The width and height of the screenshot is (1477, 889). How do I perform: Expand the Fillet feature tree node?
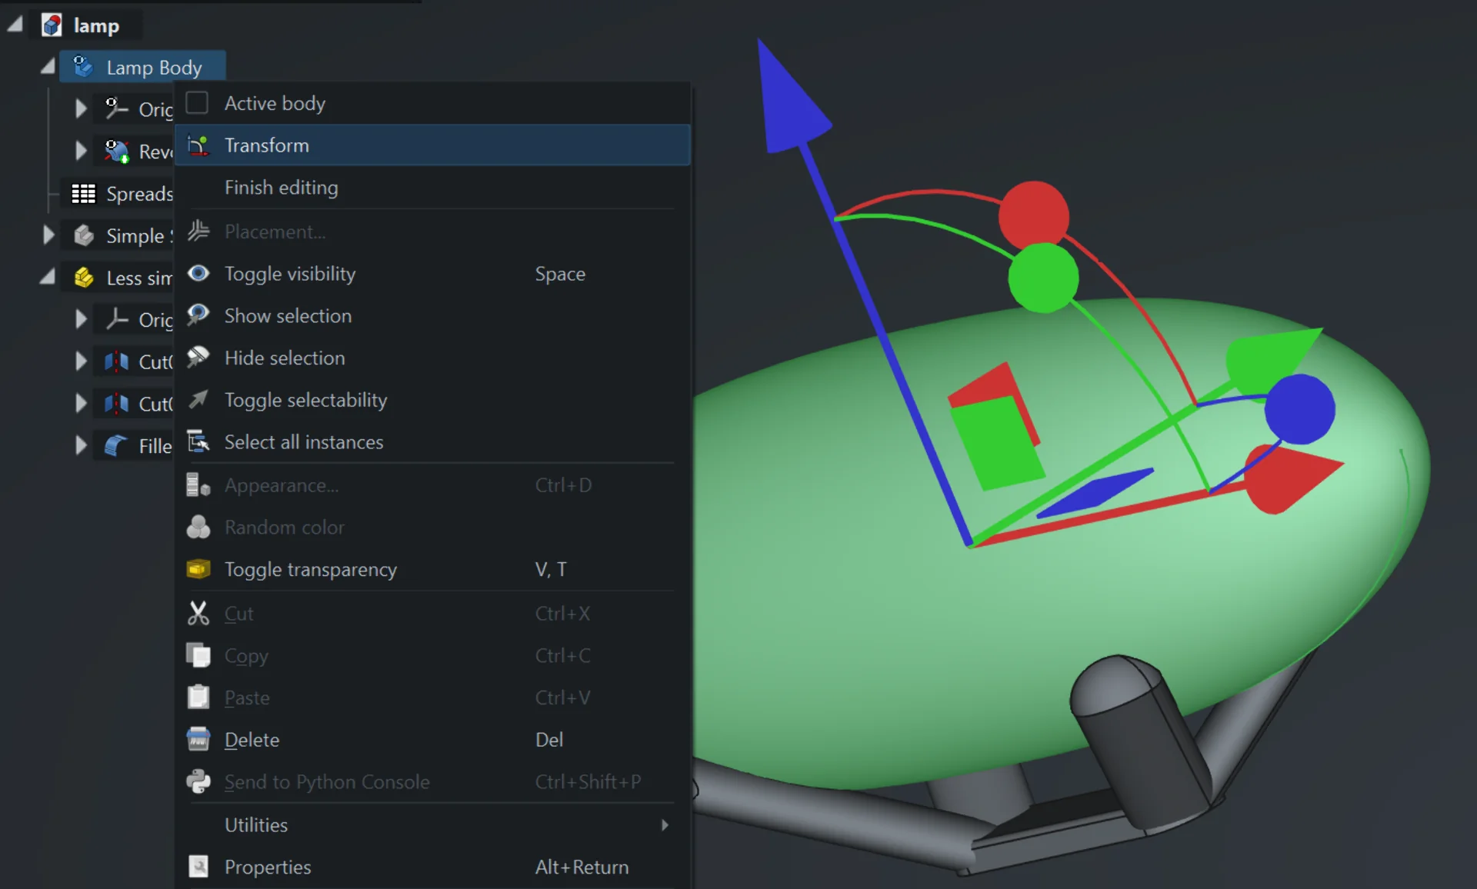coord(81,446)
